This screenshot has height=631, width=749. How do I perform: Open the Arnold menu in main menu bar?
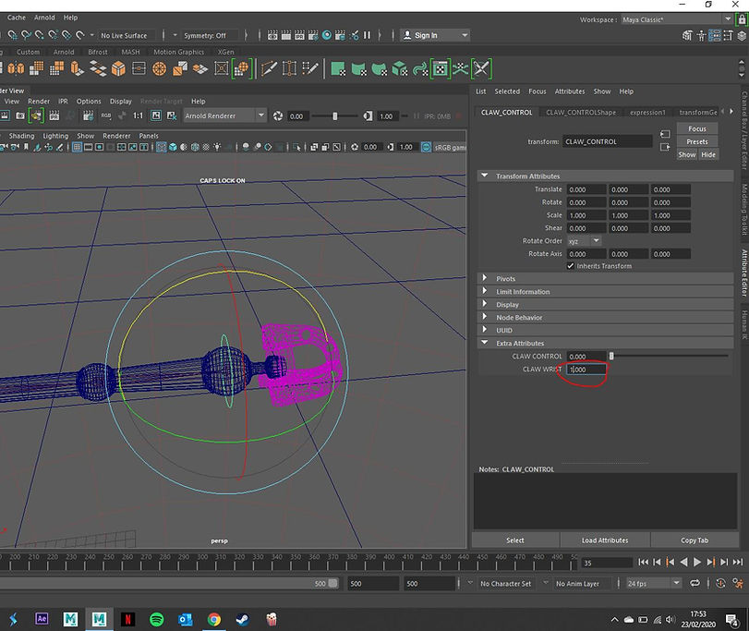click(x=44, y=18)
